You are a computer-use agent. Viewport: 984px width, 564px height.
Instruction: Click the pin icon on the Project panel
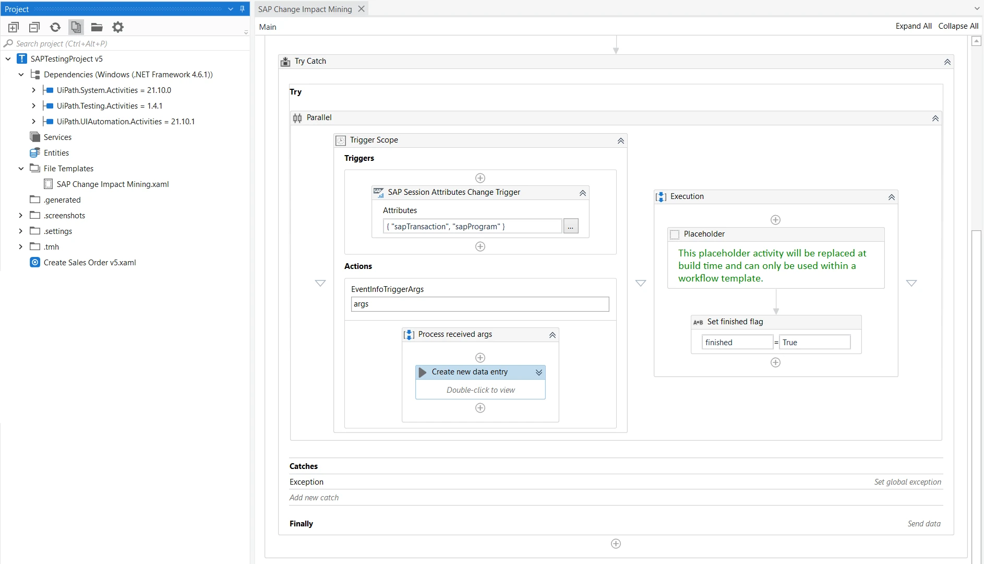coord(242,9)
